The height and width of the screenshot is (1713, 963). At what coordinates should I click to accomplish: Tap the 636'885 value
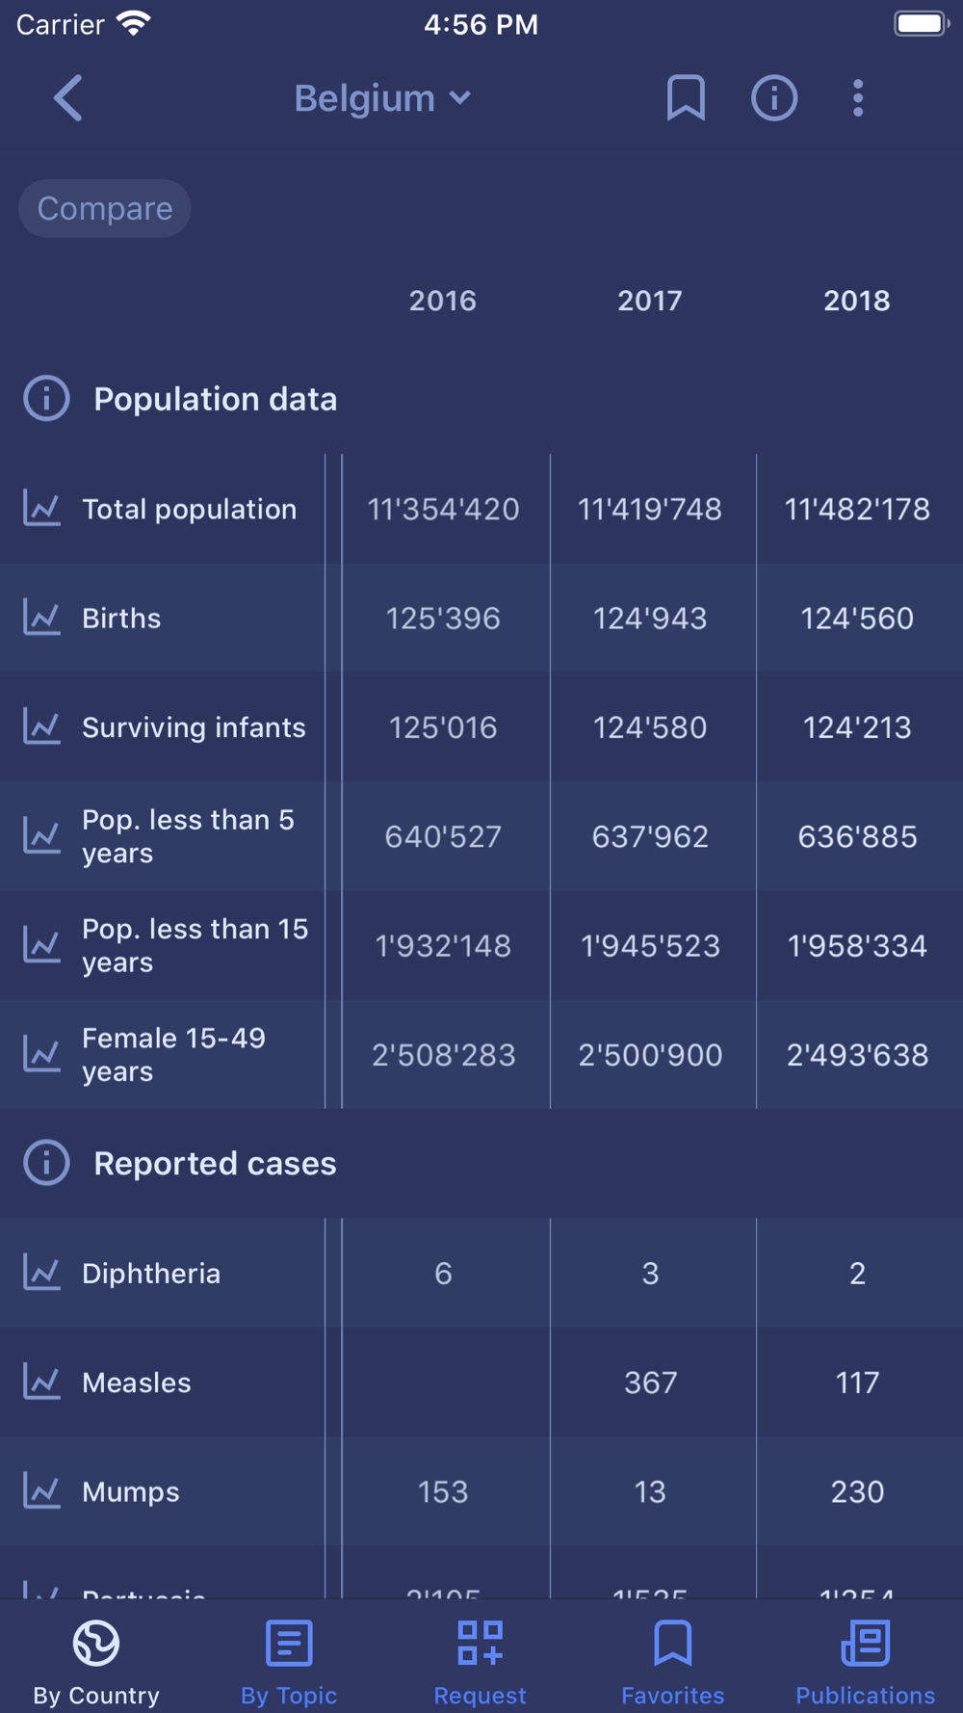pos(857,836)
